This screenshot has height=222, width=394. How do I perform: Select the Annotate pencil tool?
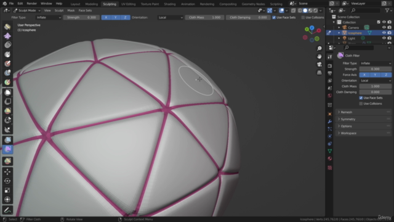[7, 210]
